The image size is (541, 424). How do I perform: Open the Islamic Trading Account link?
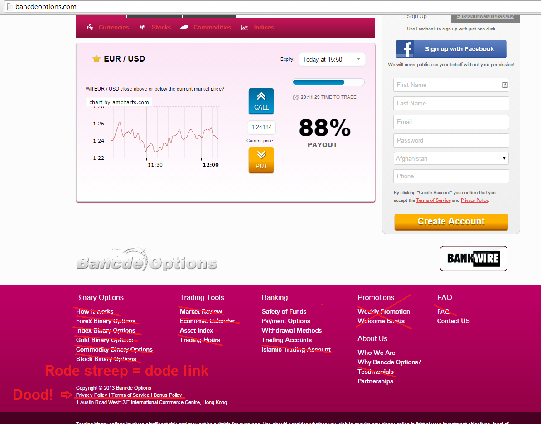[296, 349]
